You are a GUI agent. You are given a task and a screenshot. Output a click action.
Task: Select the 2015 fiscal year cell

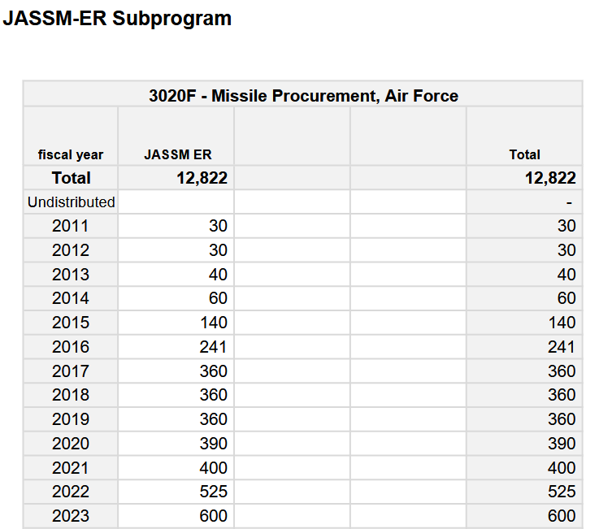pyautogui.click(x=71, y=323)
